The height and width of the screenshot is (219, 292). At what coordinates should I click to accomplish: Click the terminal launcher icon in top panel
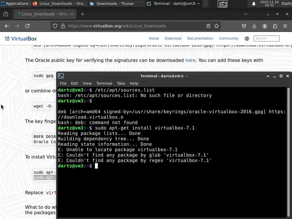pyautogui.click(x=222, y=4)
